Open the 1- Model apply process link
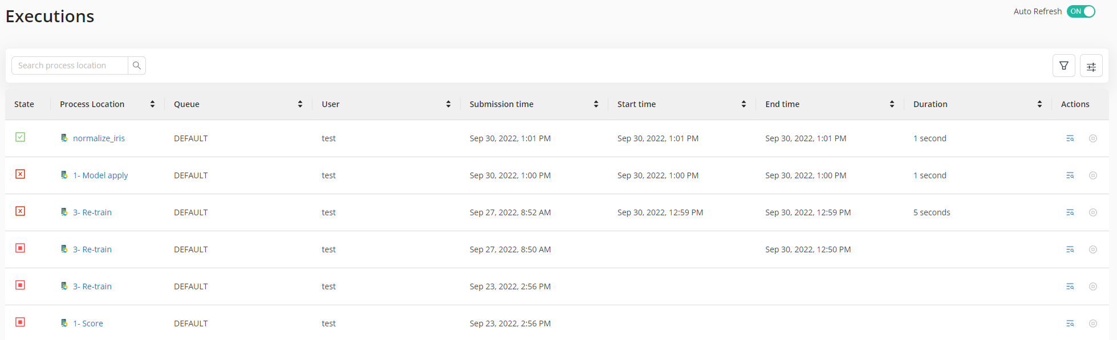Viewport: 1117px width, 340px height. click(101, 175)
